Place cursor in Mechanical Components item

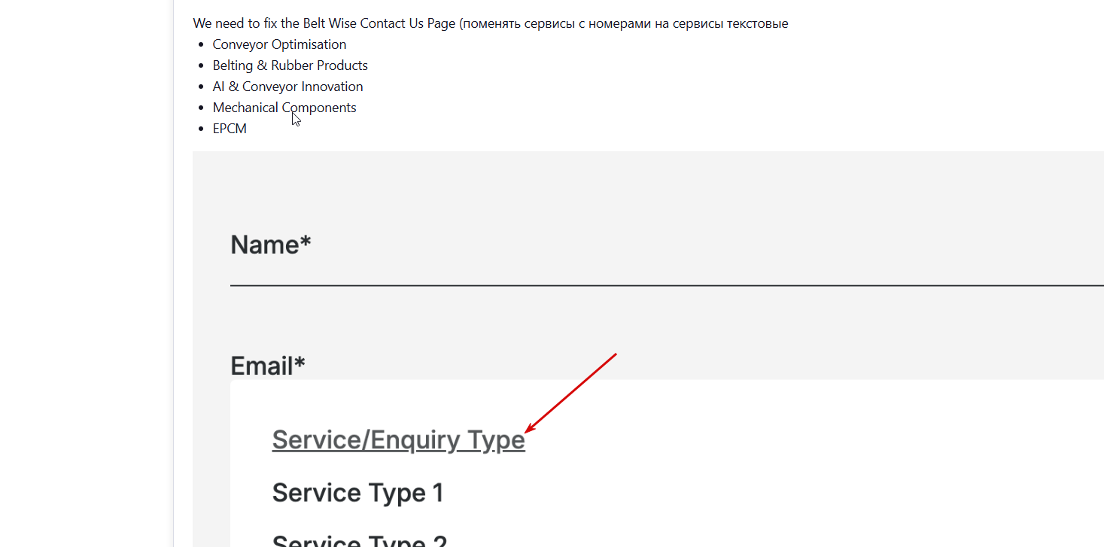click(x=284, y=108)
